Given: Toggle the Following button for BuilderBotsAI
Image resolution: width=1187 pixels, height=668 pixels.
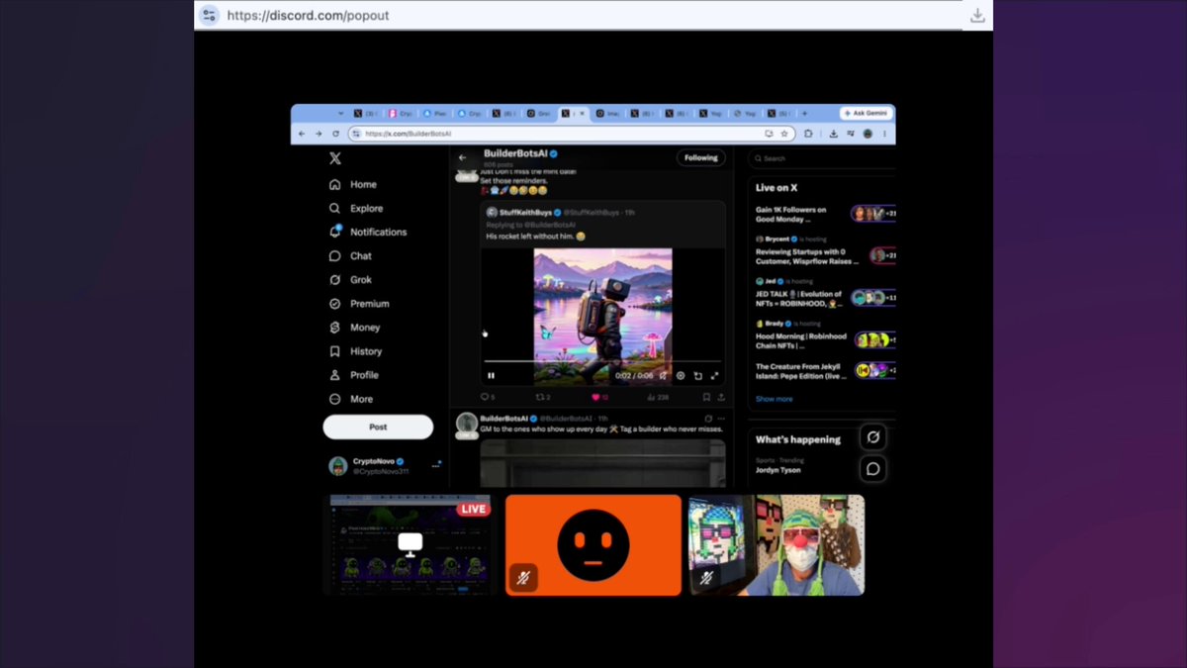Looking at the screenshot, I should [x=701, y=157].
